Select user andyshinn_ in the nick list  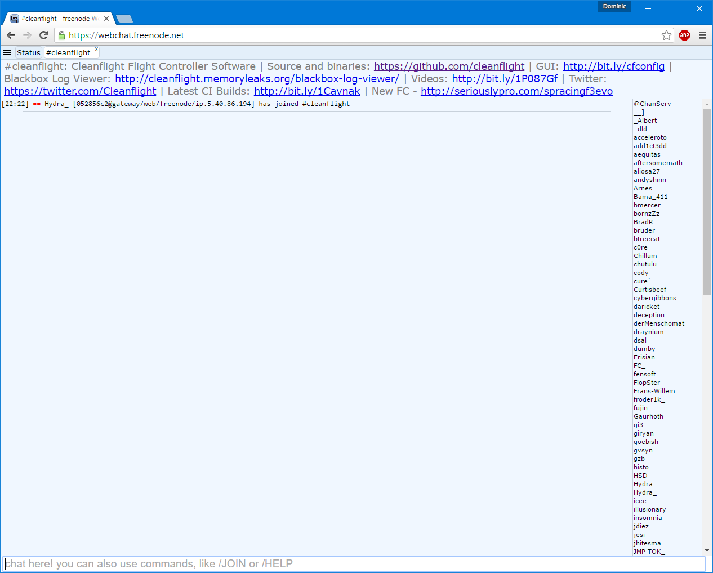point(652,180)
